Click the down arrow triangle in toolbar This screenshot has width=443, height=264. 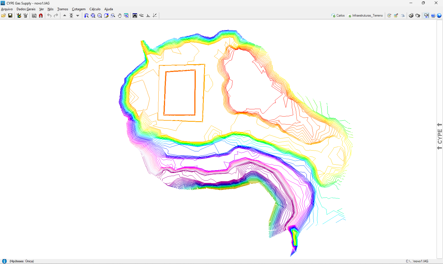click(78, 15)
